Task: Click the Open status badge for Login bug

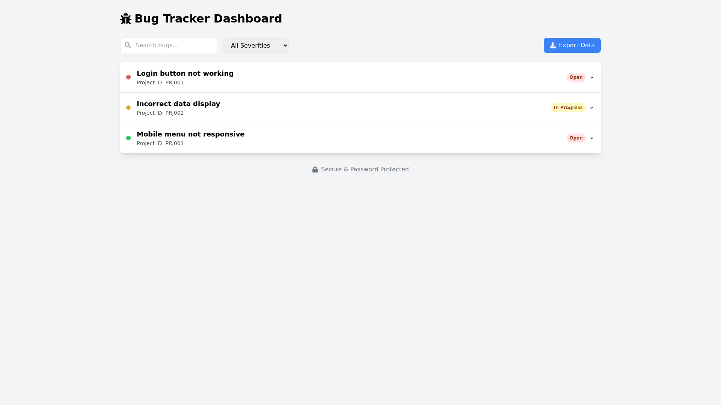Action: [x=576, y=77]
